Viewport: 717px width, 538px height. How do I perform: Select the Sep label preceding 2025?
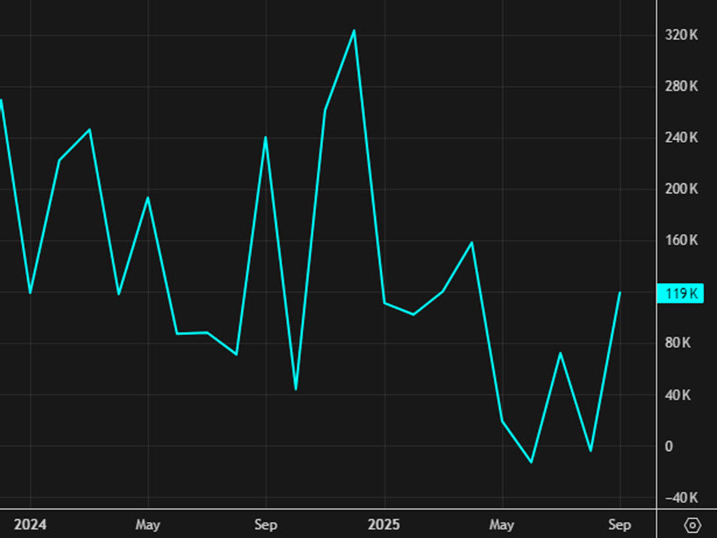[265, 524]
